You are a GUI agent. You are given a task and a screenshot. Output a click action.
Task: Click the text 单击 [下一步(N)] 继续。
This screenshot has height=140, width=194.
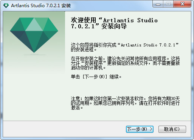[x=96, y=77]
